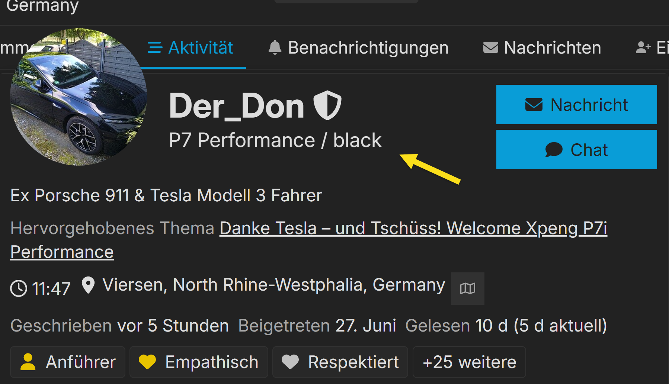Image resolution: width=669 pixels, height=384 pixels.
Task: Click the moderator shield icon beside Der_Don
Action: coord(327,106)
